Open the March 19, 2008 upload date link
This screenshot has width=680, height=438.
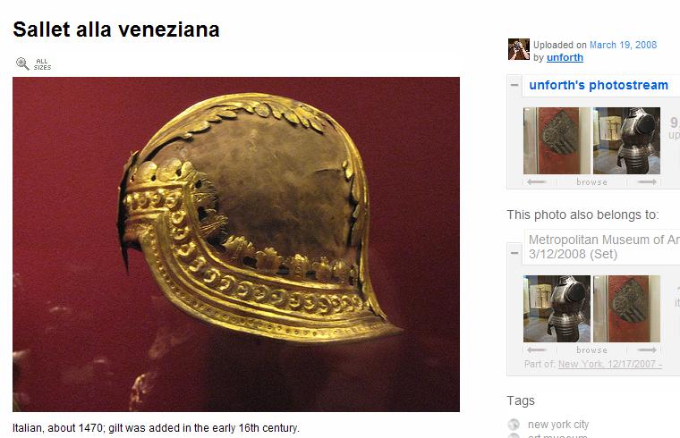click(623, 45)
